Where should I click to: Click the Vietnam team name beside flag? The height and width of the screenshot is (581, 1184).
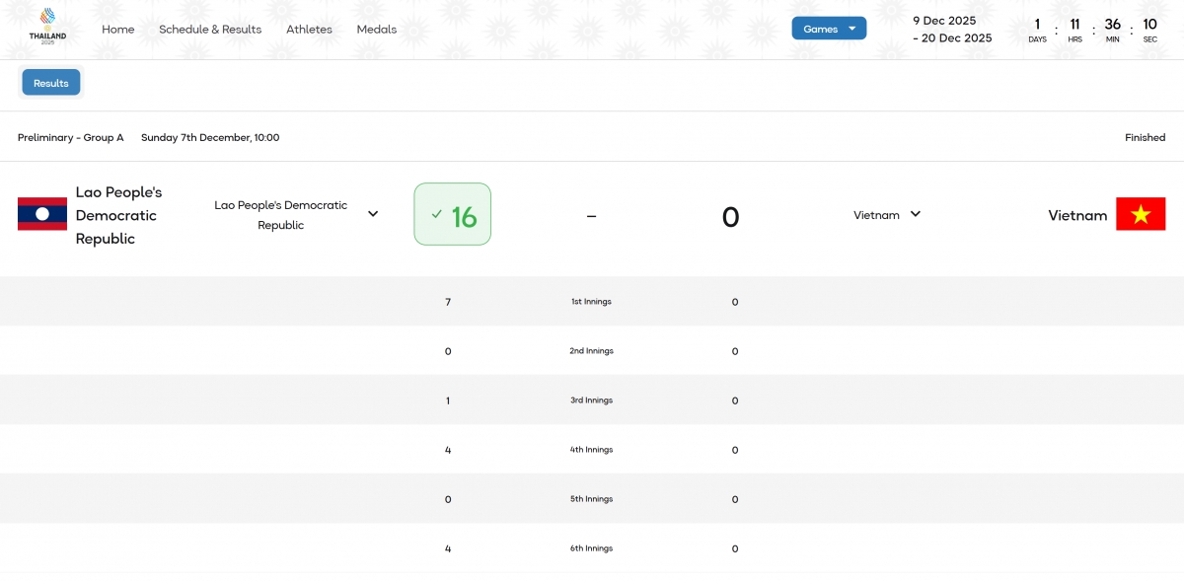point(1077,215)
